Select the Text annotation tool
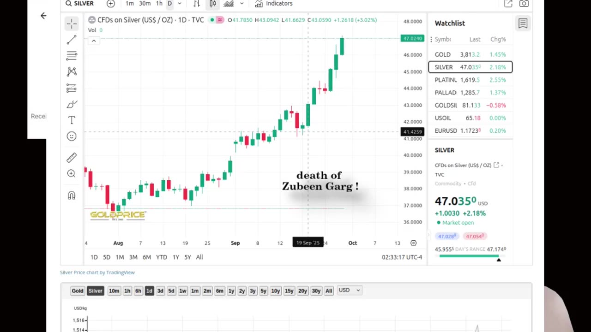This screenshot has height=332, width=591. 72,120
